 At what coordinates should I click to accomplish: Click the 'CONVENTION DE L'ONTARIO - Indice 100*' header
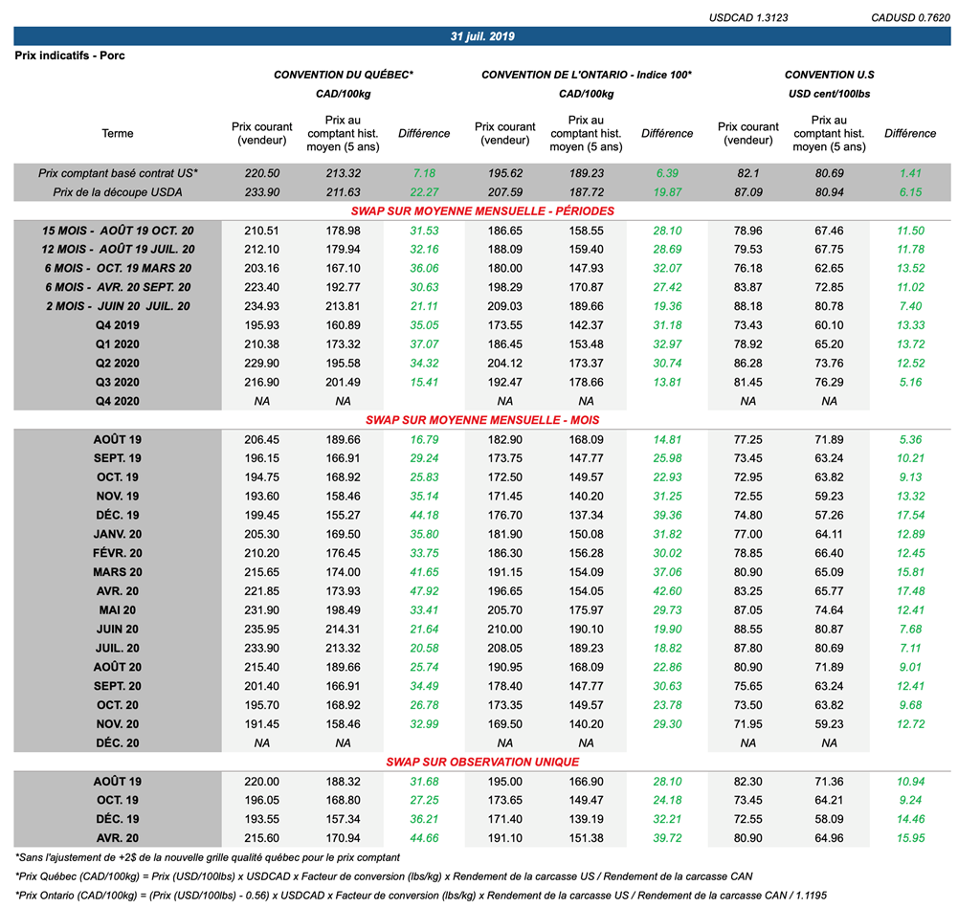click(586, 75)
